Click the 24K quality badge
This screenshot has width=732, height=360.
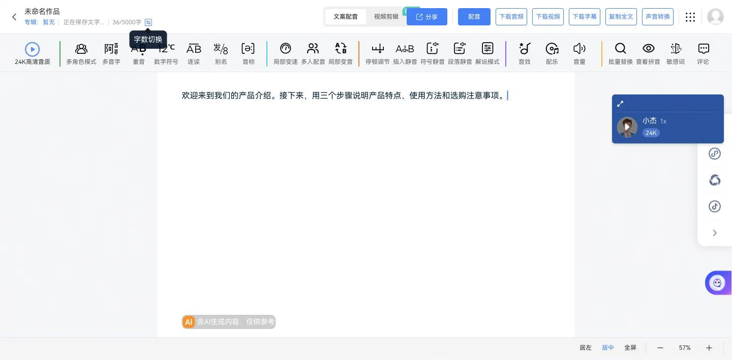coord(651,133)
